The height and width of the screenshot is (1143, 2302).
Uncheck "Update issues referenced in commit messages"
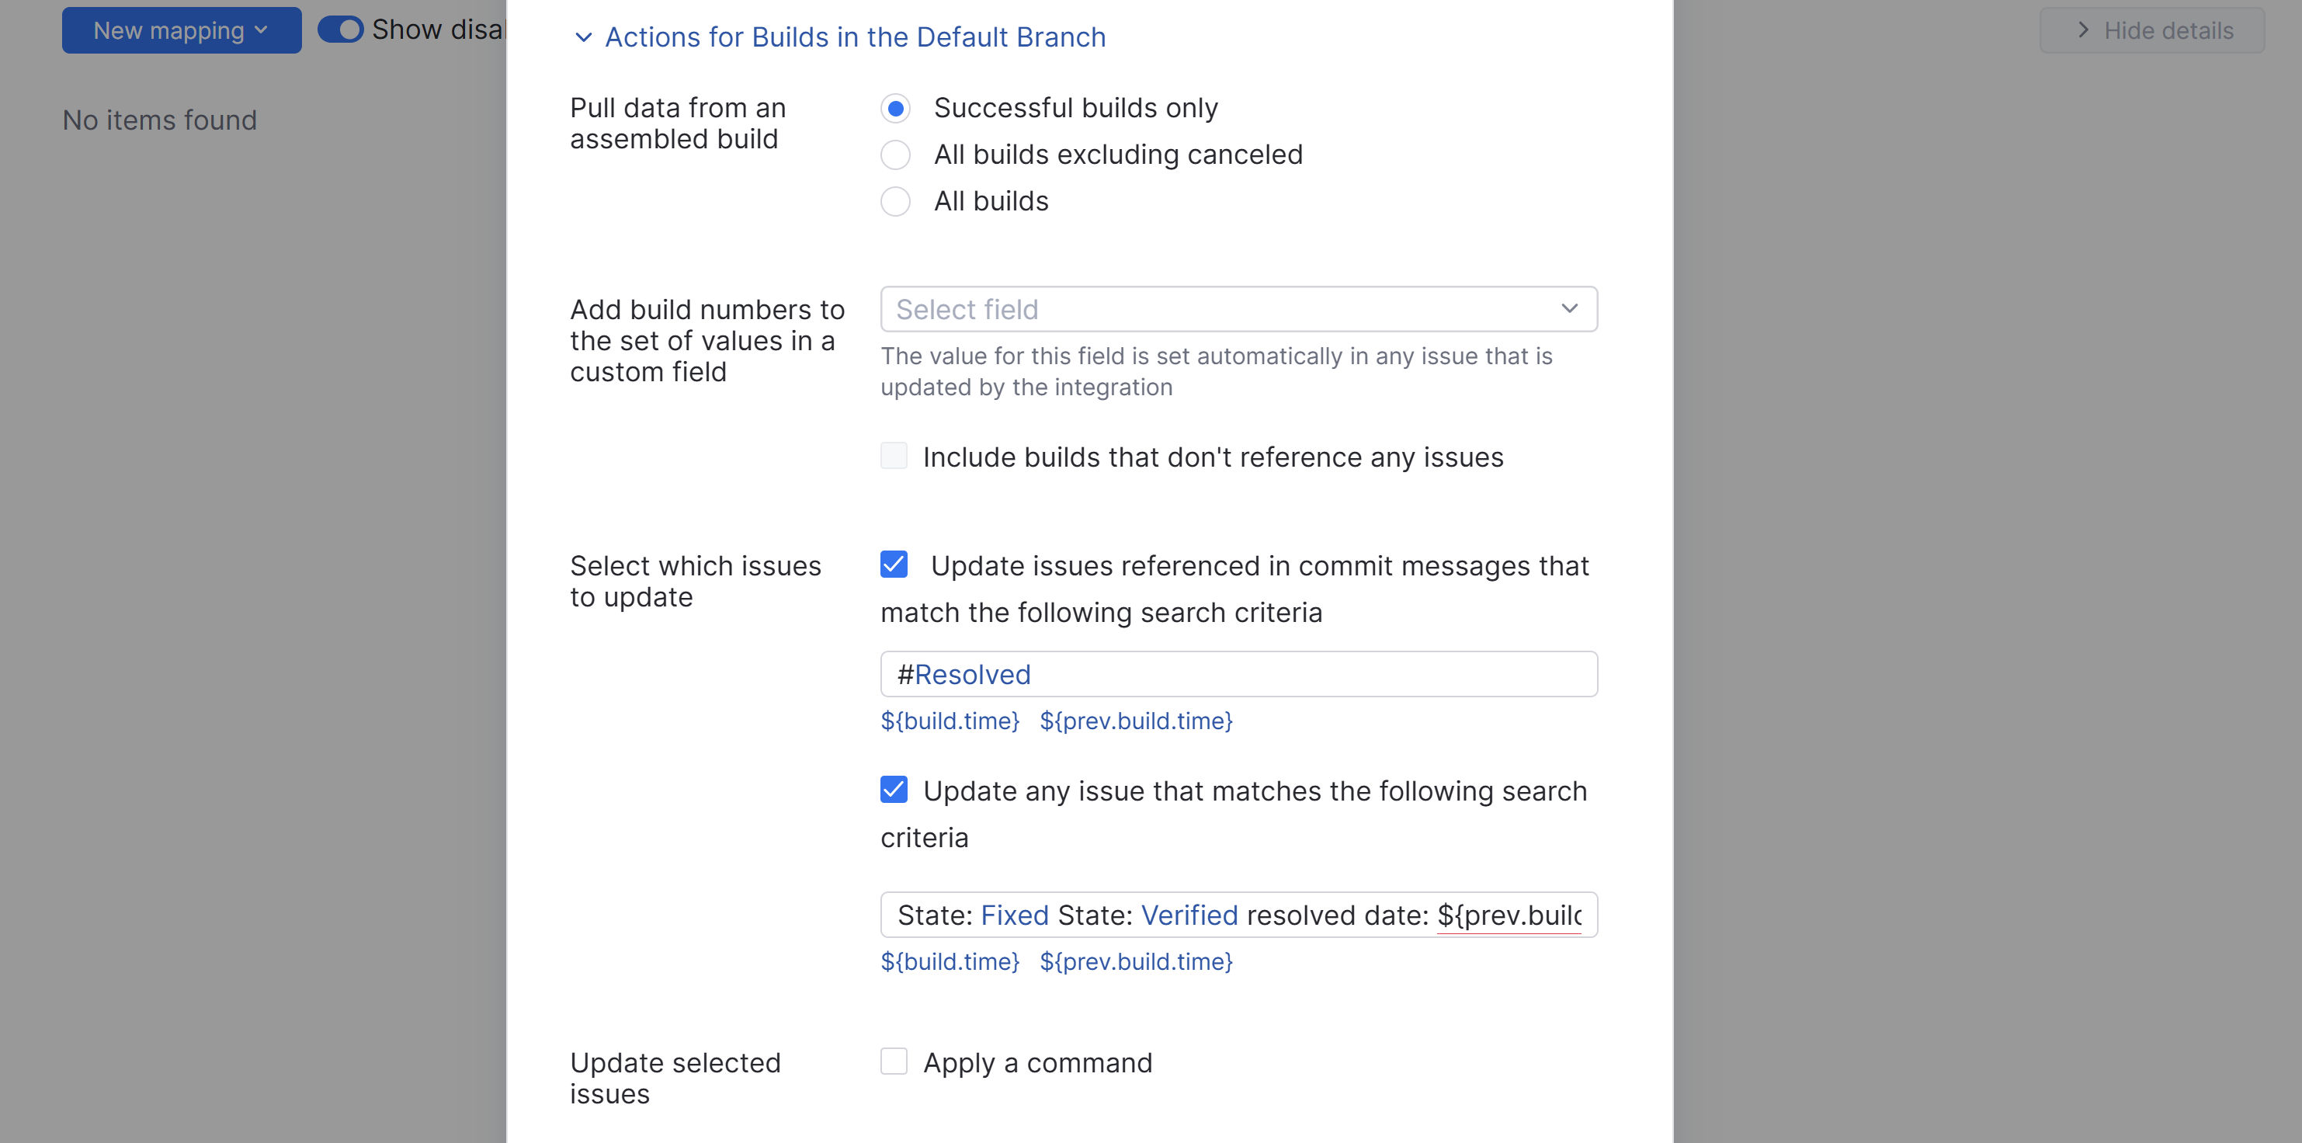point(894,564)
